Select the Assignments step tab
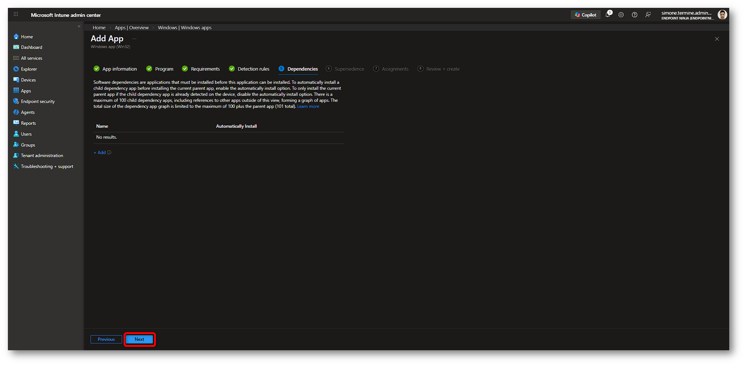Screen dimensions: 745x366 pyautogui.click(x=391, y=69)
